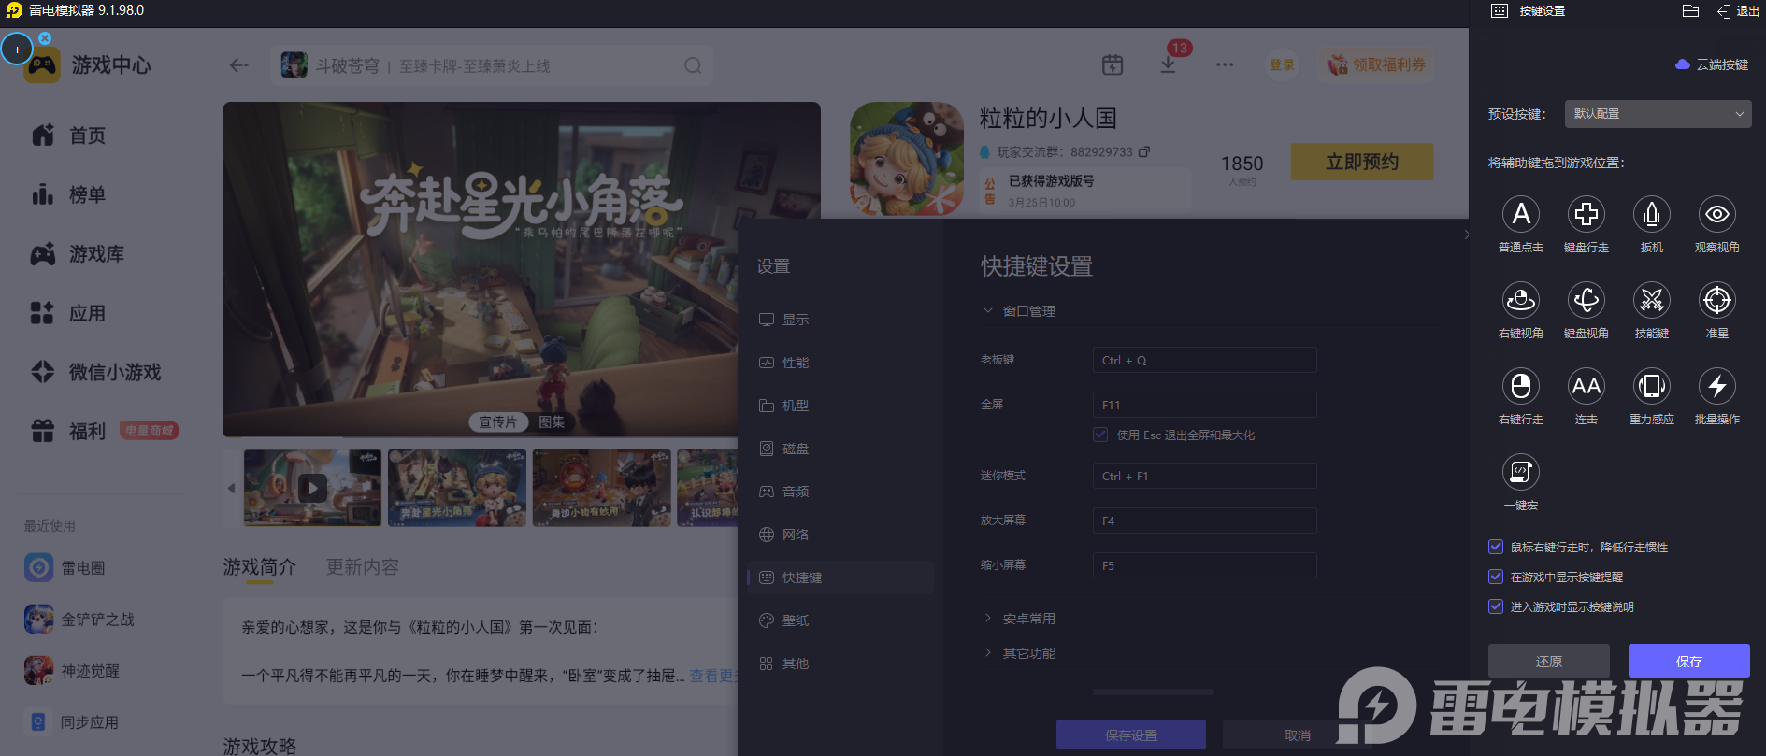
Task: Open 金铲铲之战 from recently used
Action: 79,619
